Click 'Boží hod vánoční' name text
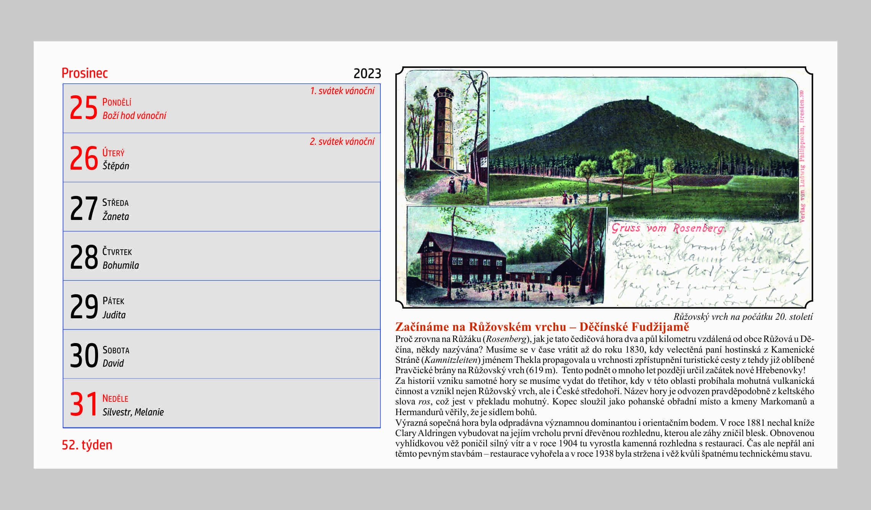The width and height of the screenshot is (871, 510). tap(134, 115)
